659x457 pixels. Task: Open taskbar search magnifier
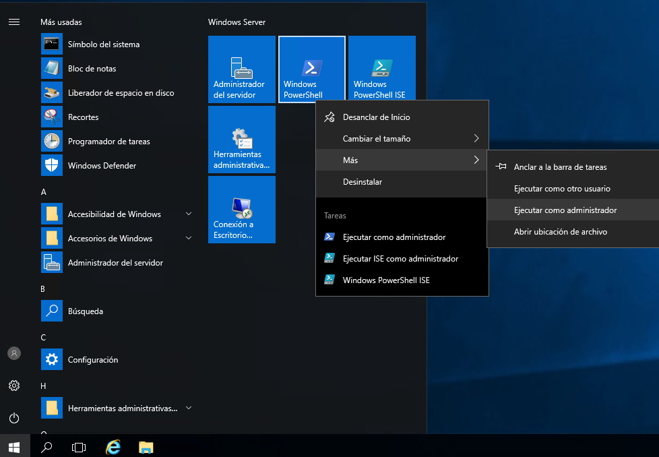click(x=46, y=448)
